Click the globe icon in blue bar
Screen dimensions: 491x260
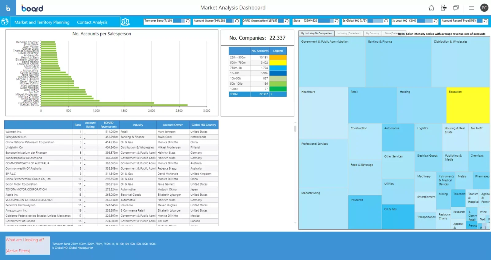[x=5, y=22]
